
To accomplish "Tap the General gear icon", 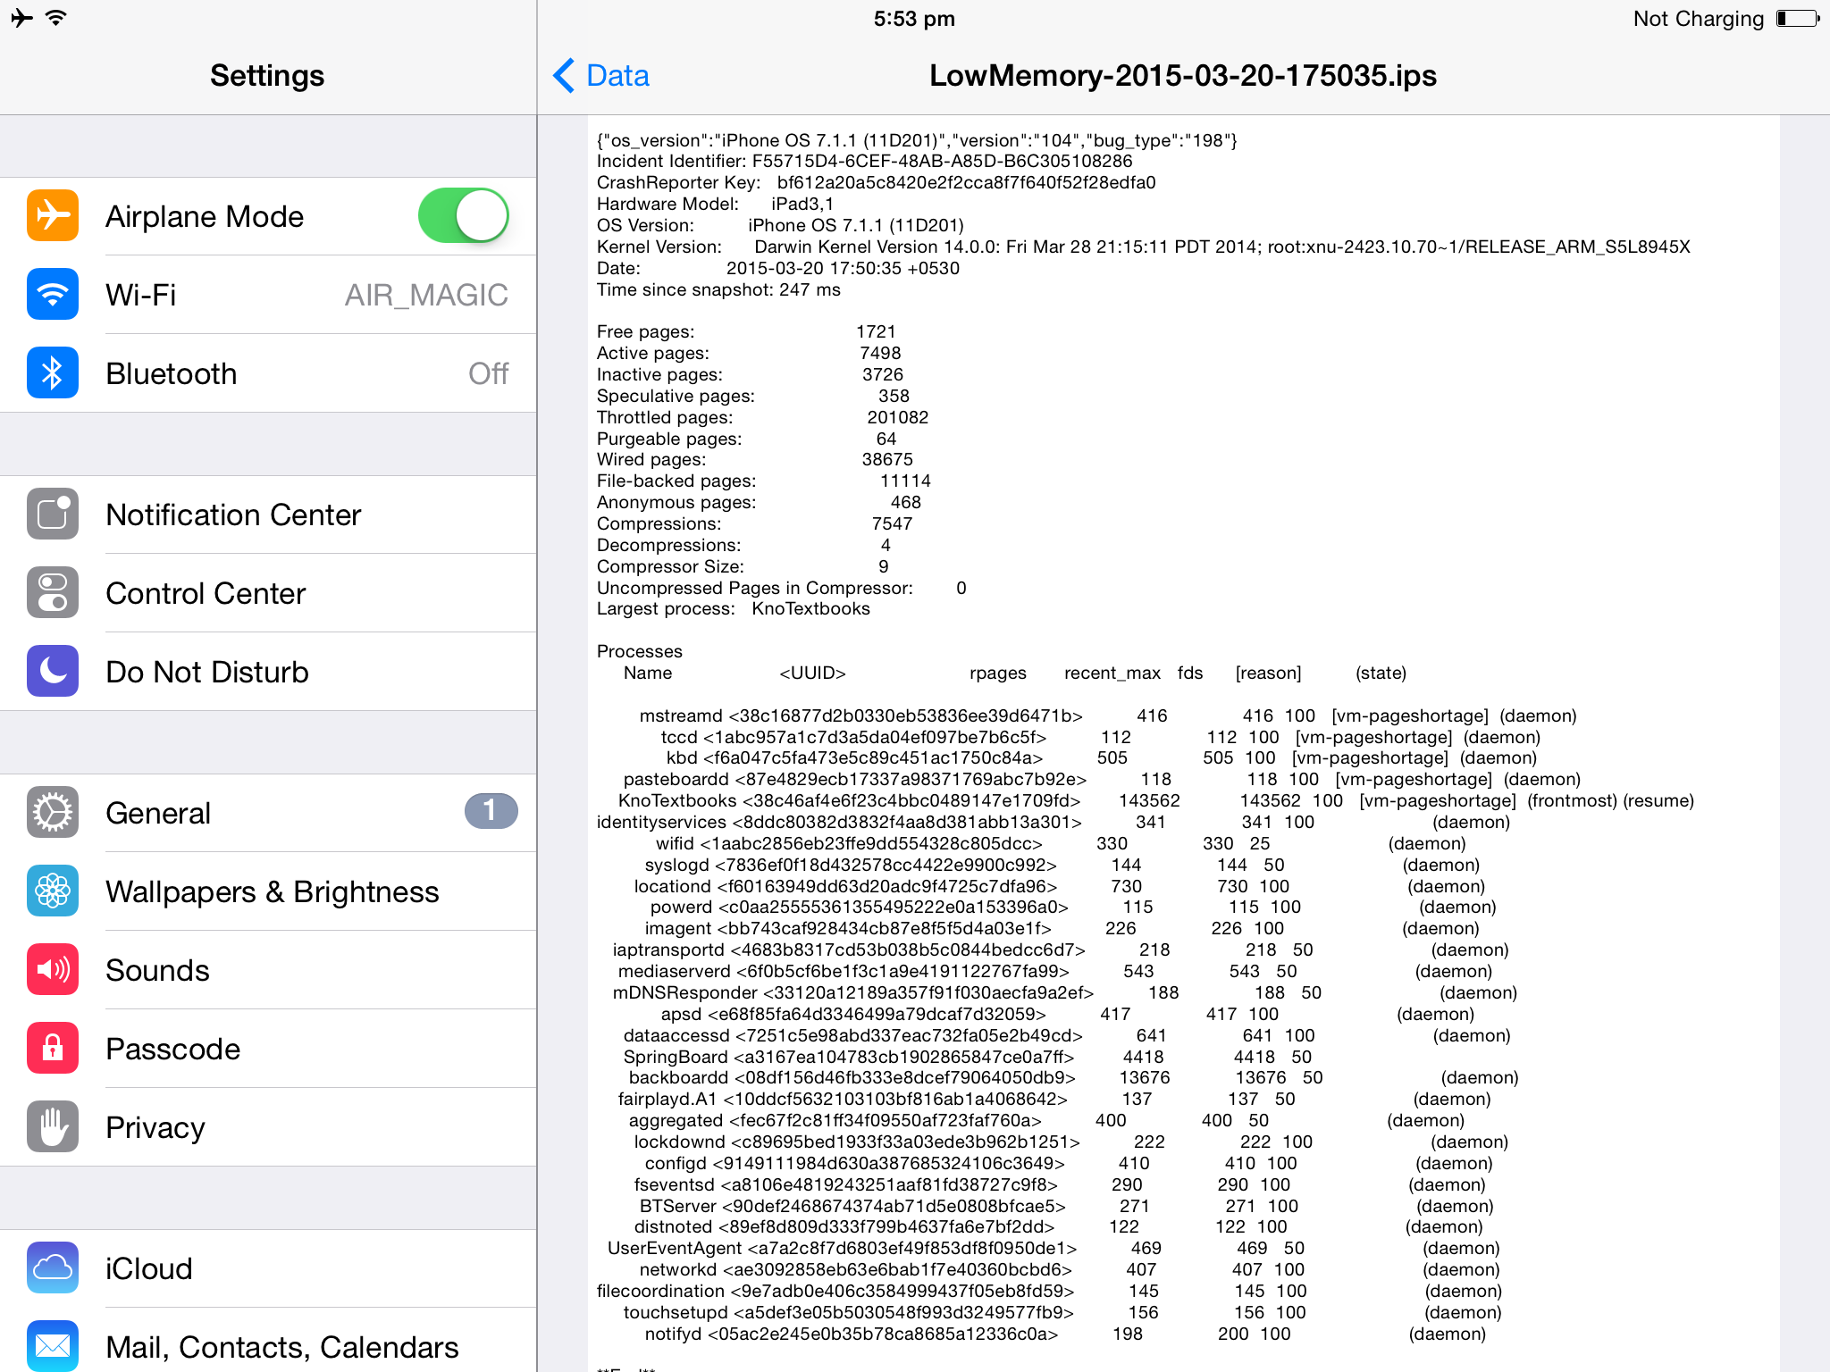I will pos(53,813).
